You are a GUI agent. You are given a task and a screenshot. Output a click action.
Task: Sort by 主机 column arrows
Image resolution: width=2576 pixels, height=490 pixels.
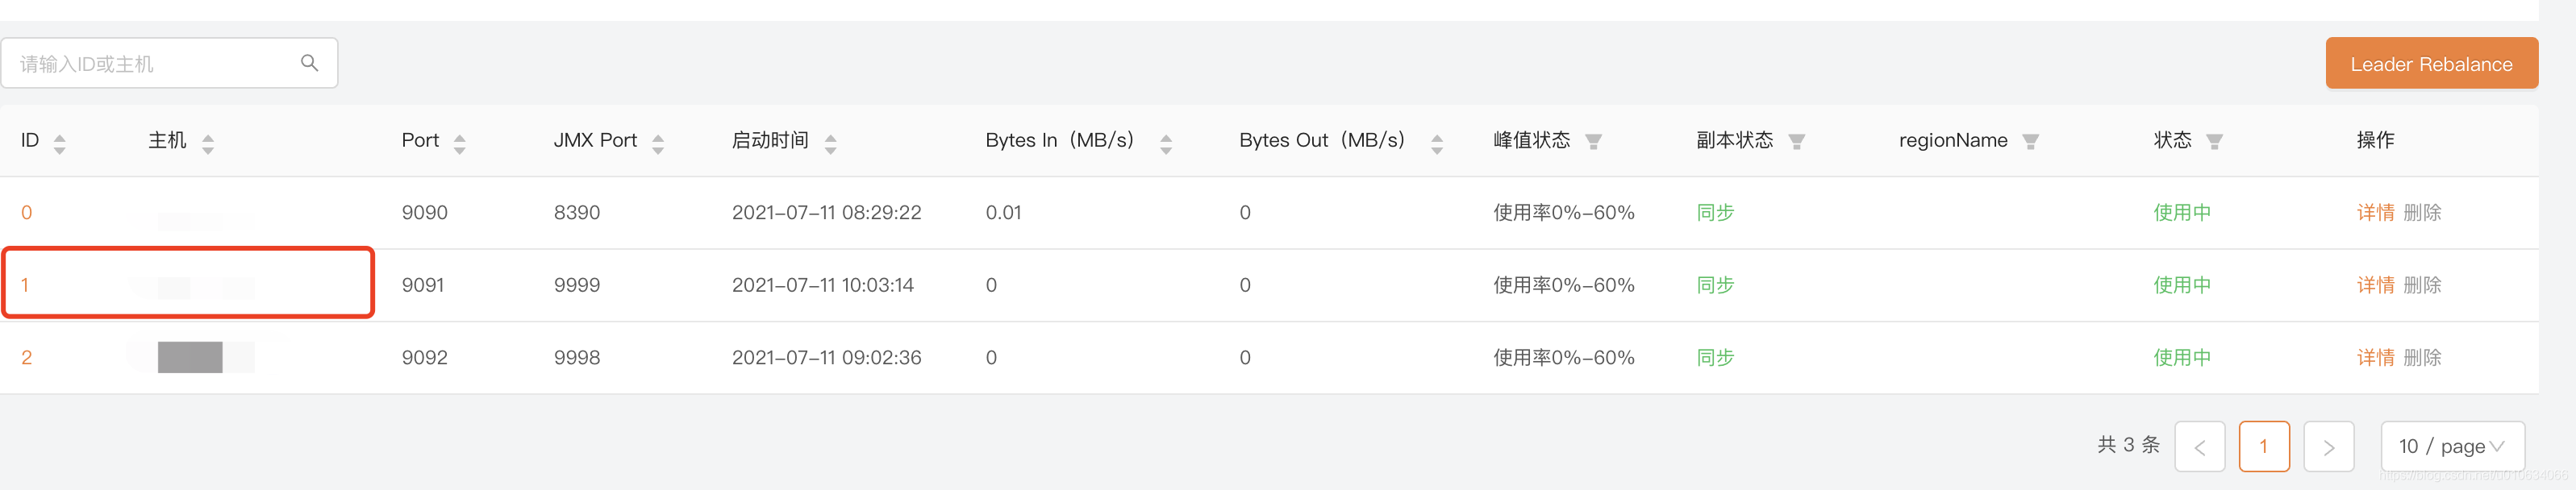pyautogui.click(x=208, y=143)
